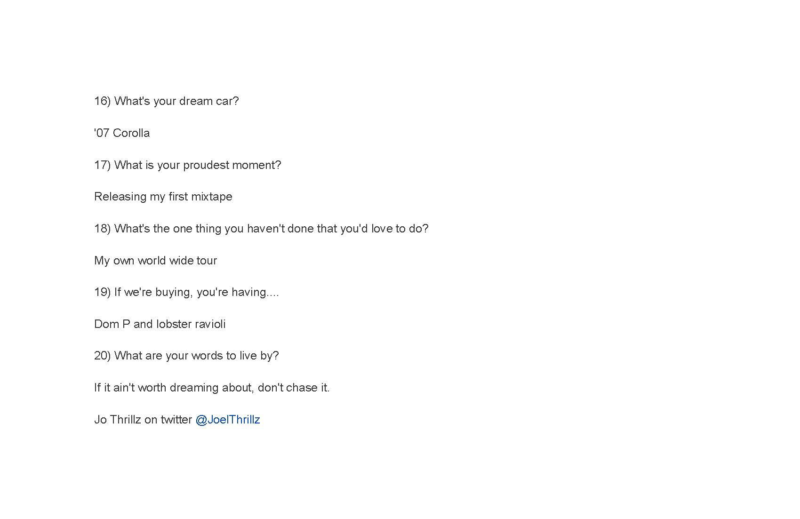800x519 pixels.
Task: Click question 18 about one thing undone
Action: pos(261,229)
